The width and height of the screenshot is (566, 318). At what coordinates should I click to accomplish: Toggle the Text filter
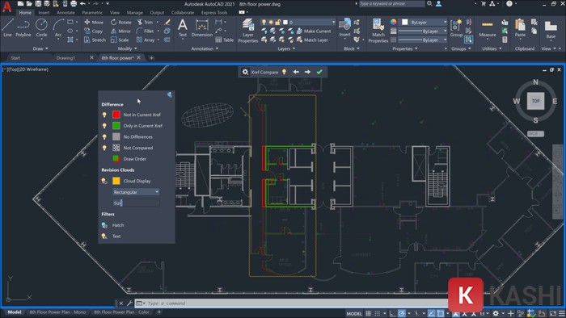point(104,236)
